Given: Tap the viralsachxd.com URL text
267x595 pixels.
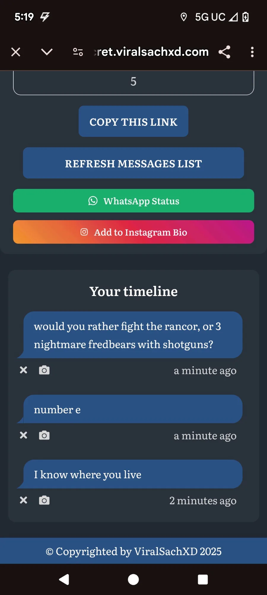Looking at the screenshot, I should 151,52.
